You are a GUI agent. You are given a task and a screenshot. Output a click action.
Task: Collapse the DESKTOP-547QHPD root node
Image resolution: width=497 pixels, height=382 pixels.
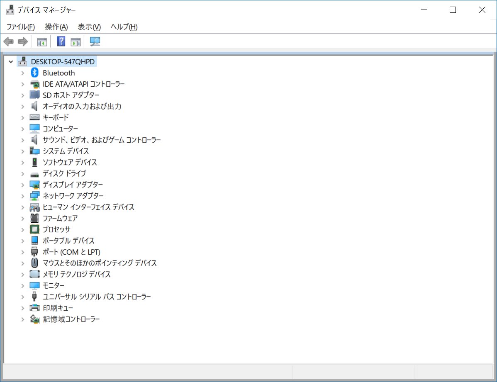click(11, 61)
